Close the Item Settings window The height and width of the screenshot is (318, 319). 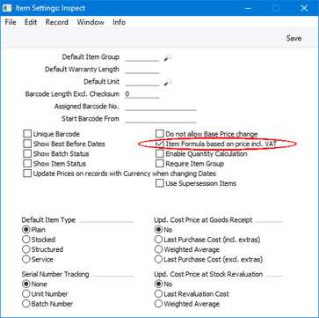pyautogui.click(x=304, y=8)
